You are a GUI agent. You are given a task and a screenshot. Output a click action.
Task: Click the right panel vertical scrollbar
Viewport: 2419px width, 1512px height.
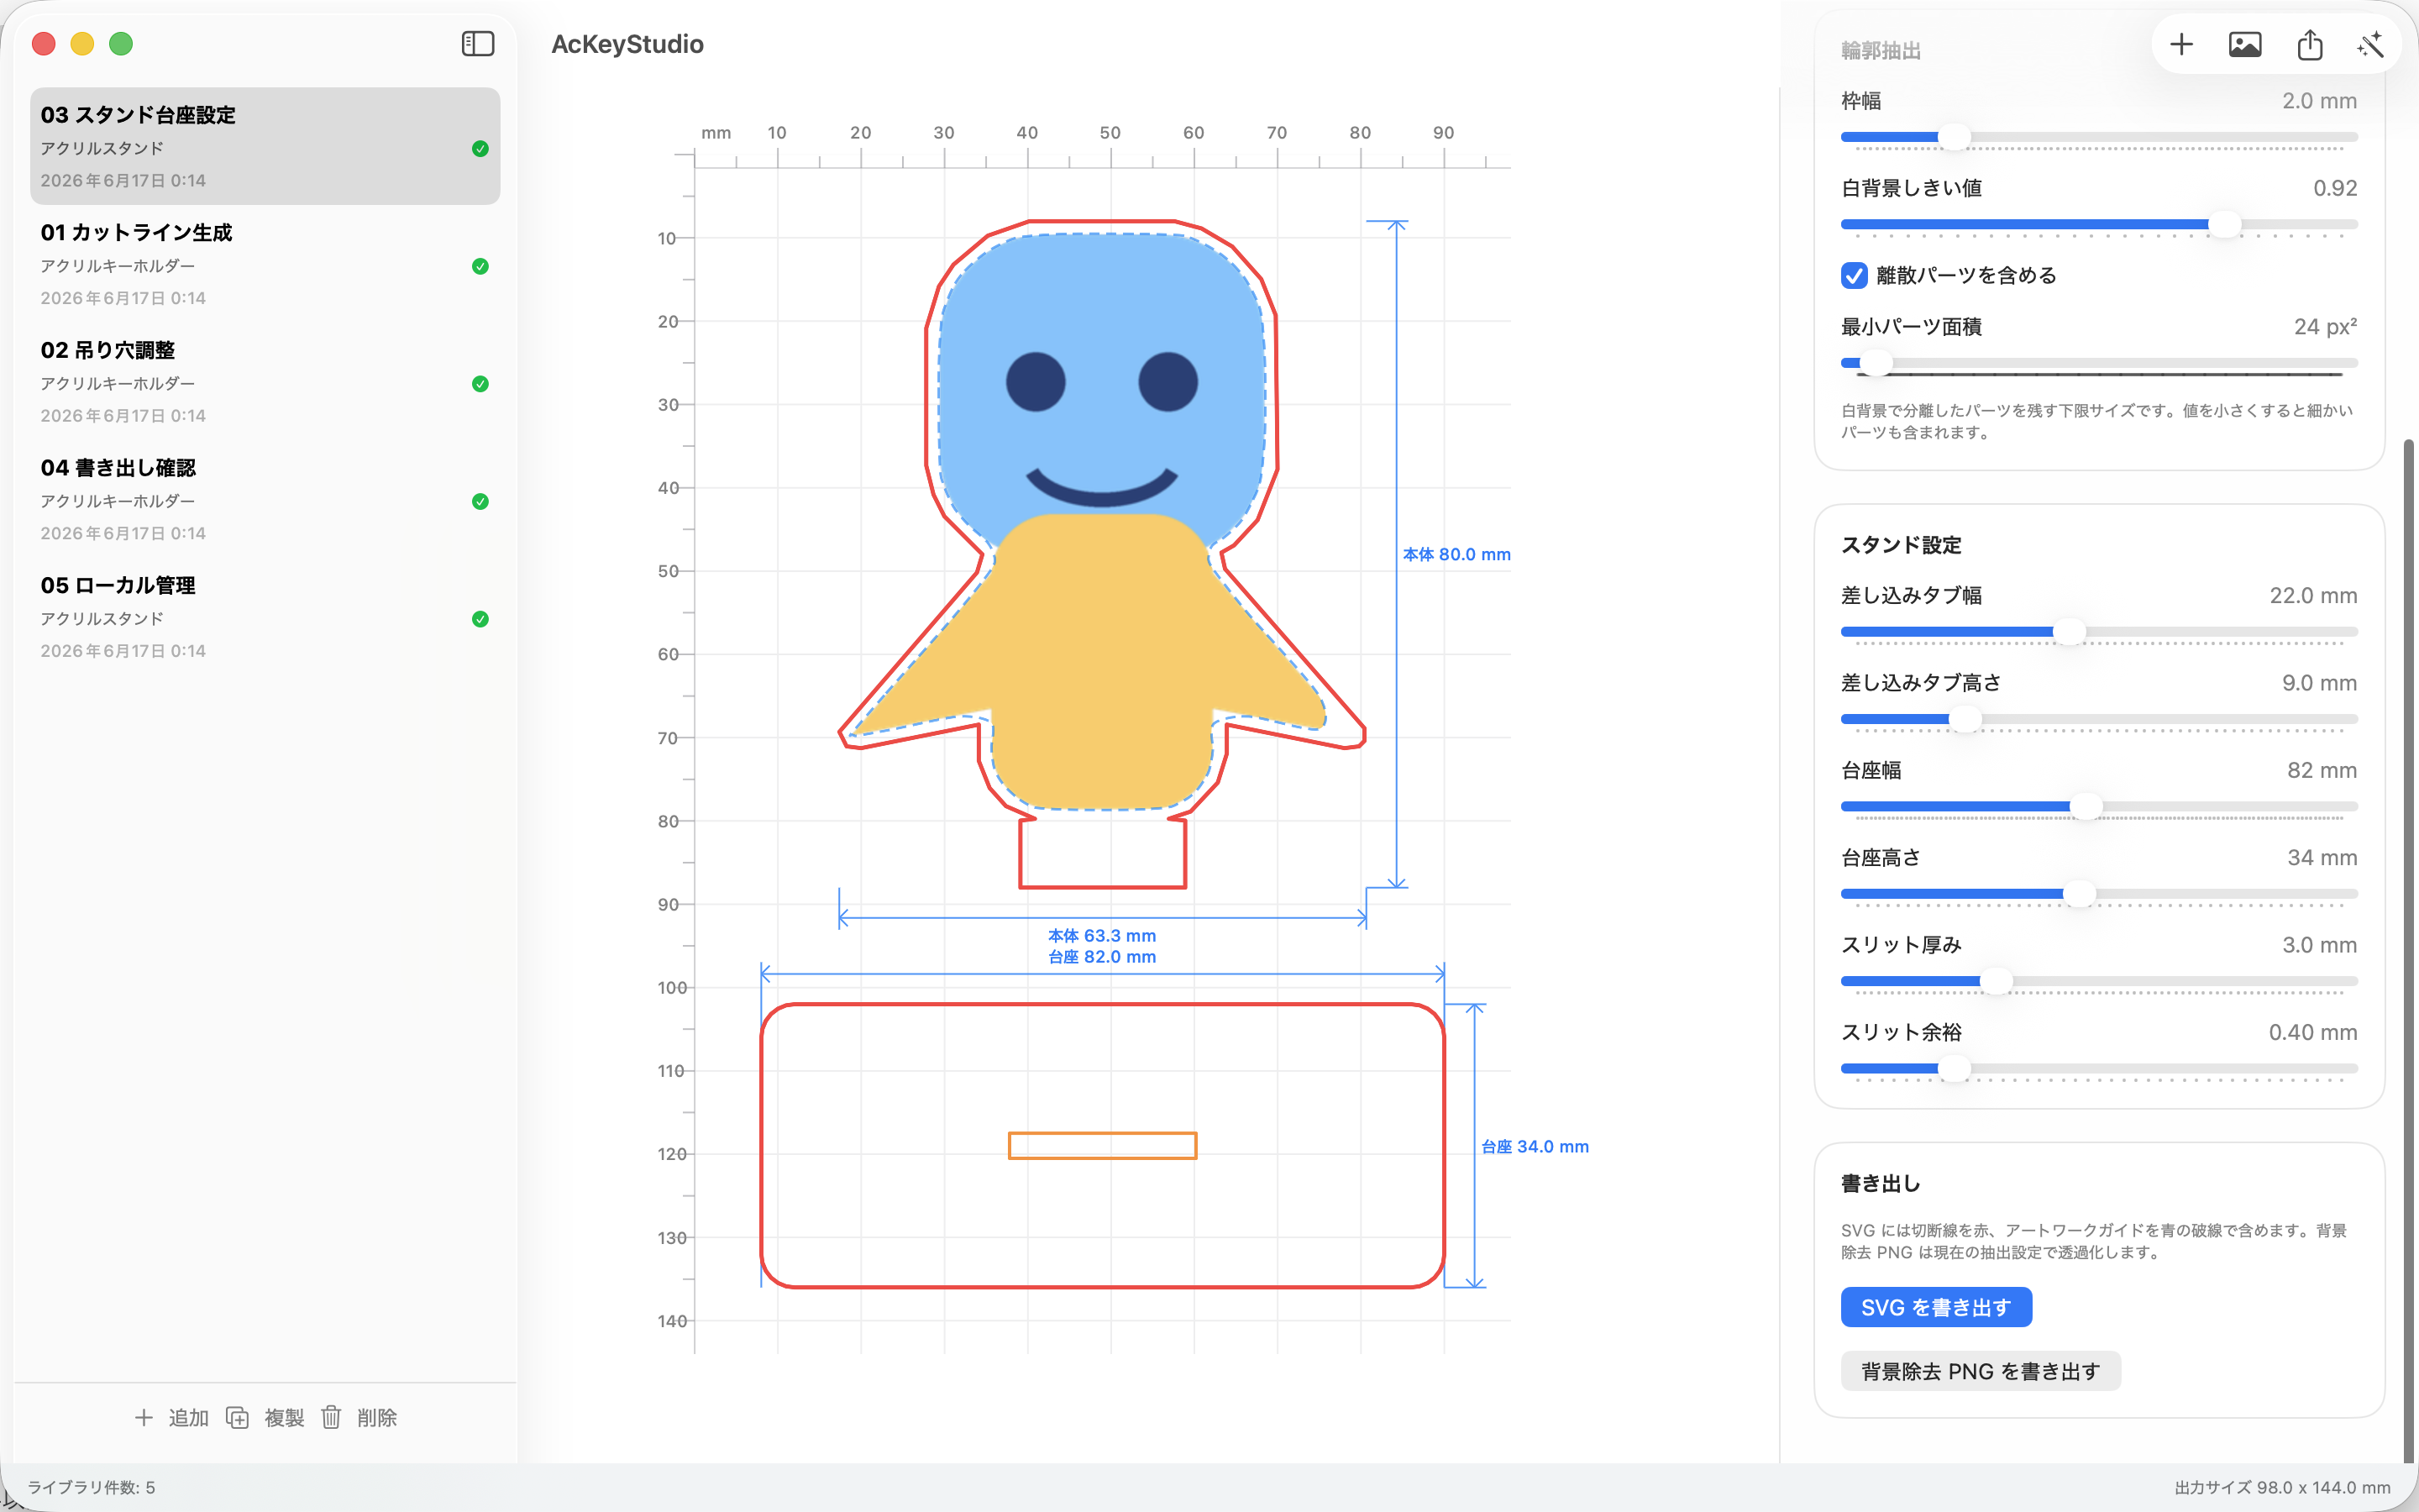pos(2409,948)
